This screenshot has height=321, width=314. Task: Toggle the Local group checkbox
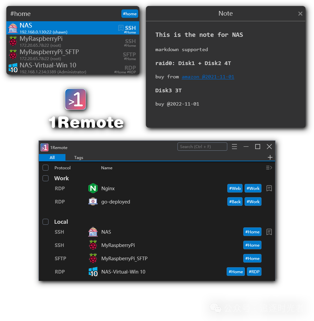pyautogui.click(x=46, y=222)
